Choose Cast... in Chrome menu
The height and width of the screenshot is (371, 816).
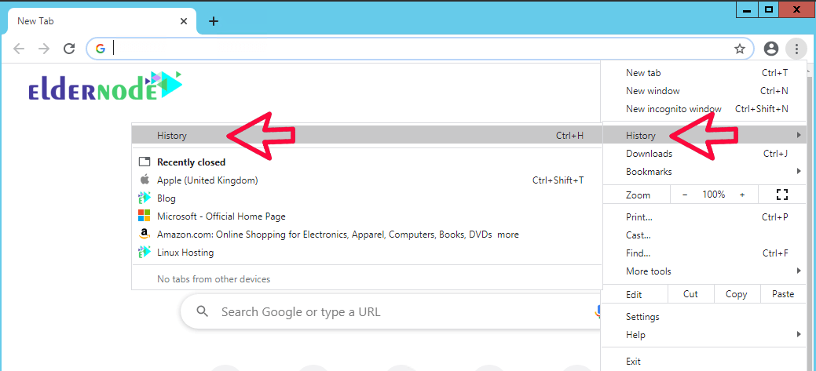[704, 235]
